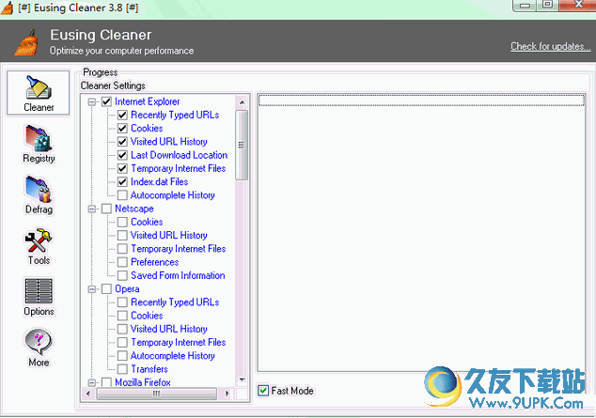Maximize the Eusing Cleaner window
Image resolution: width=596 pixels, height=418 pixels.
click(547, 5)
